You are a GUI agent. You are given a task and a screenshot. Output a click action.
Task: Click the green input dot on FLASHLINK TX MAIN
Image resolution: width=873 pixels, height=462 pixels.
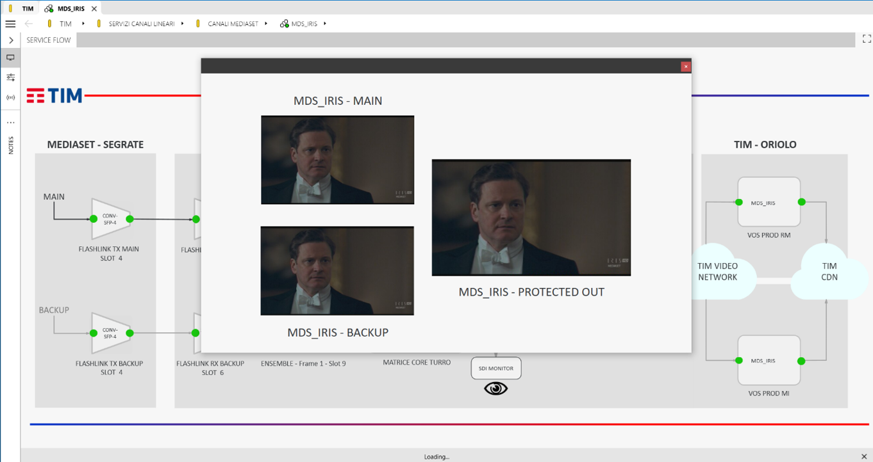click(94, 219)
